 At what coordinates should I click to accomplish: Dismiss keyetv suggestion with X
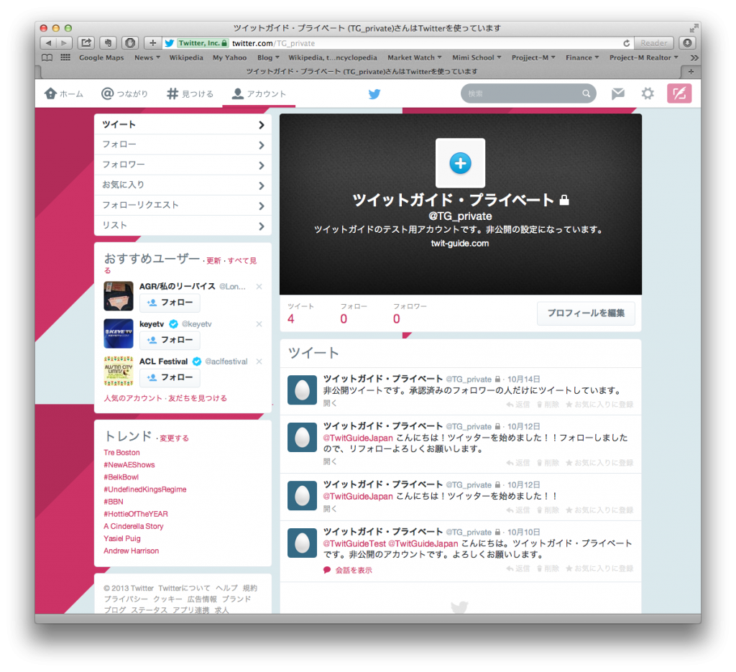click(x=259, y=324)
